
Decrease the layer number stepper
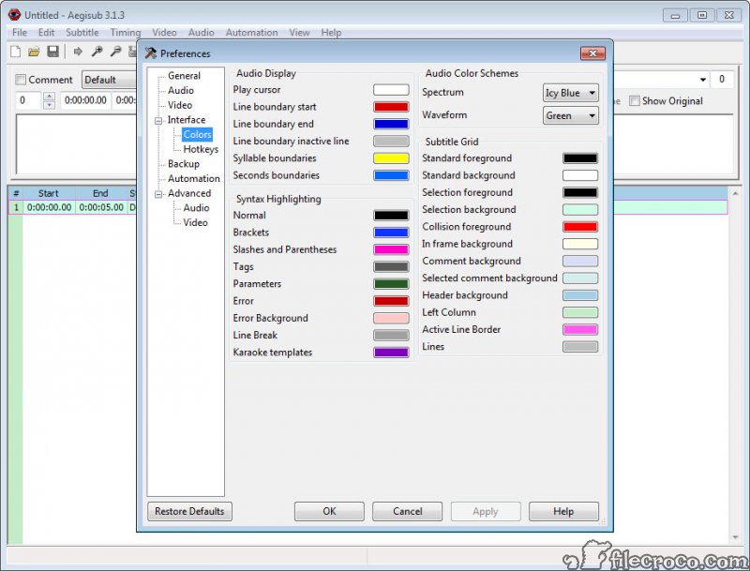click(x=49, y=105)
